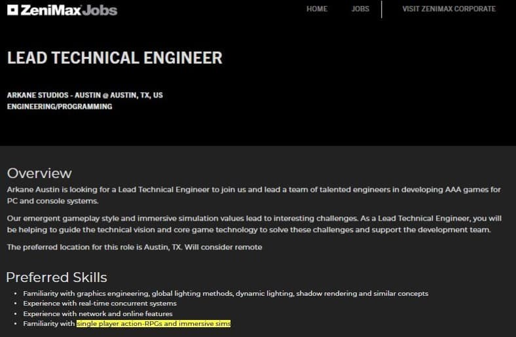
Task: Visit the ZeniMax Corporate link
Action: coord(449,9)
